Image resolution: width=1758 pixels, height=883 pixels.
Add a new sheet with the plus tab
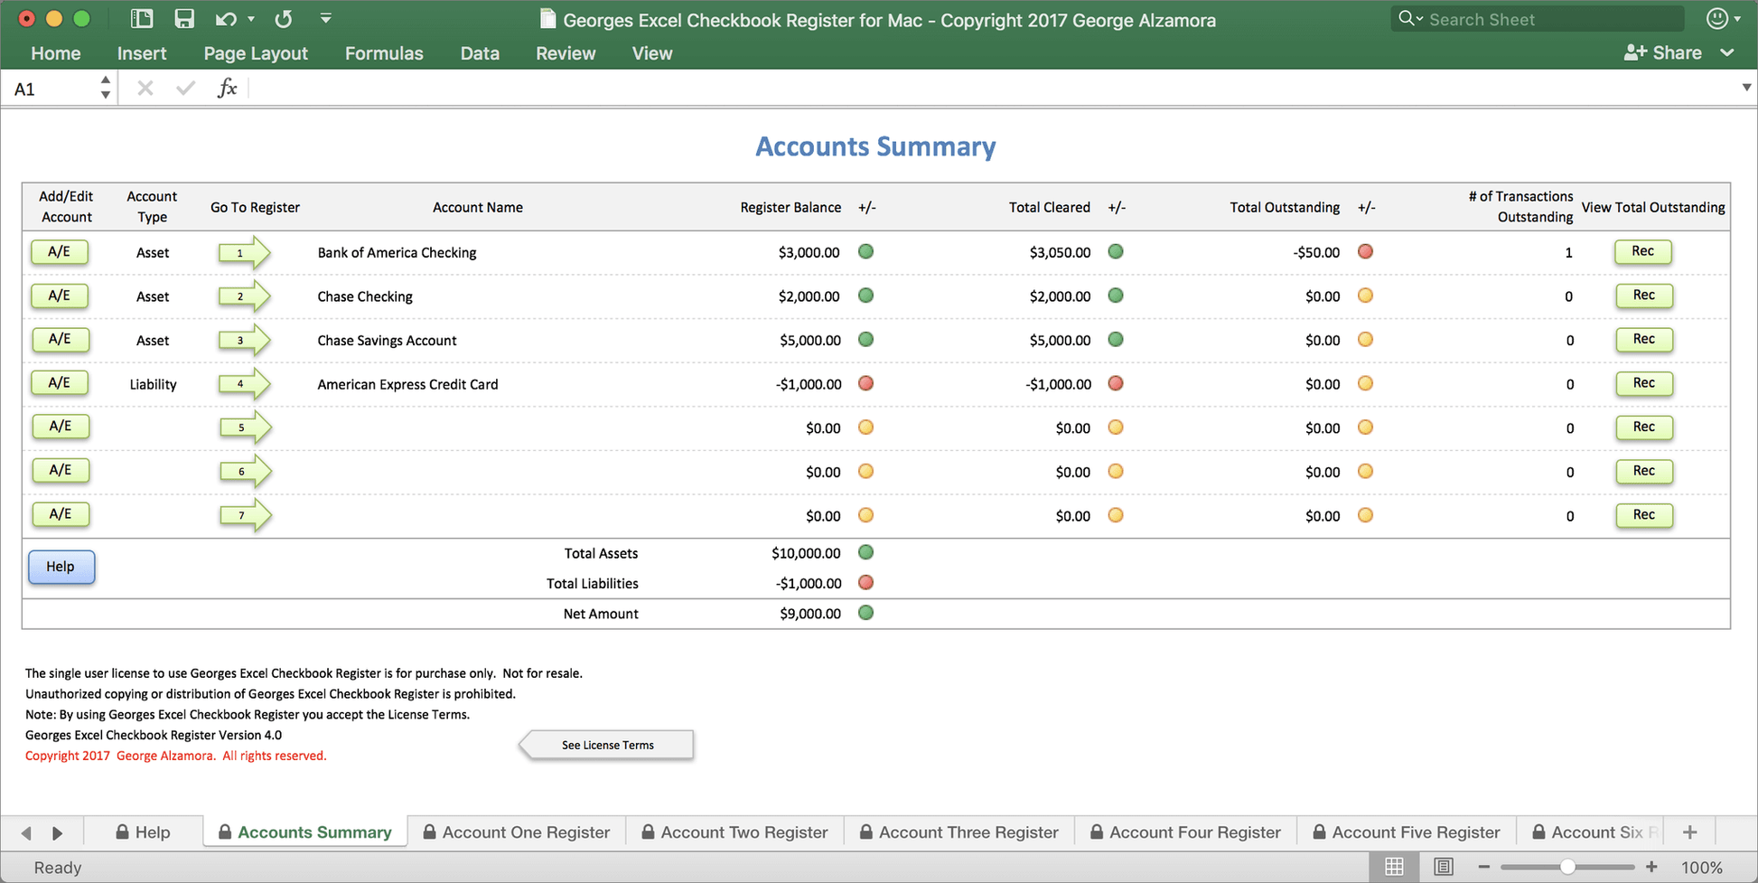tap(1688, 831)
